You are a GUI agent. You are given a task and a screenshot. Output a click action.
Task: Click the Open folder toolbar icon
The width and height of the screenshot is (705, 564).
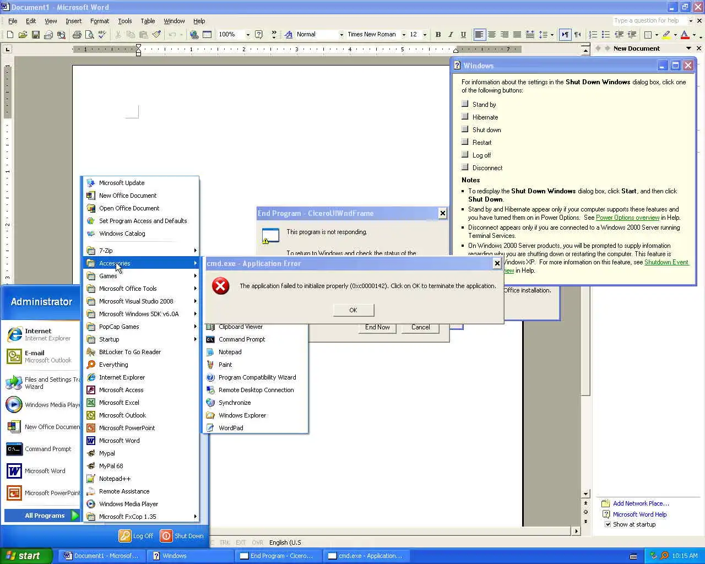(x=23, y=35)
